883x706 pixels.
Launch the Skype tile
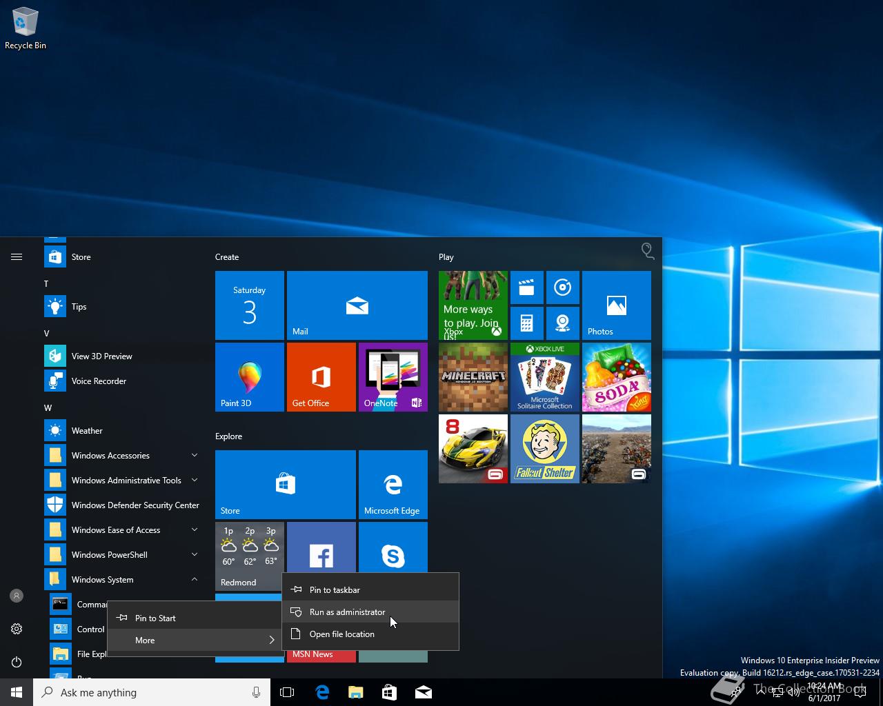393,547
